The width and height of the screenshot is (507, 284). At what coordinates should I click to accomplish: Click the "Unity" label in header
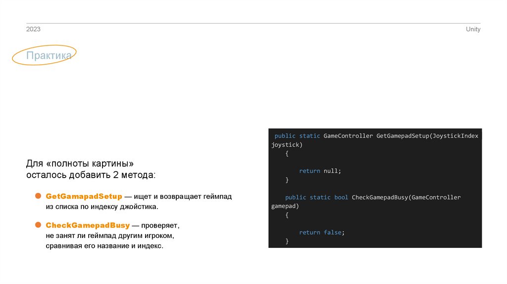click(x=473, y=29)
